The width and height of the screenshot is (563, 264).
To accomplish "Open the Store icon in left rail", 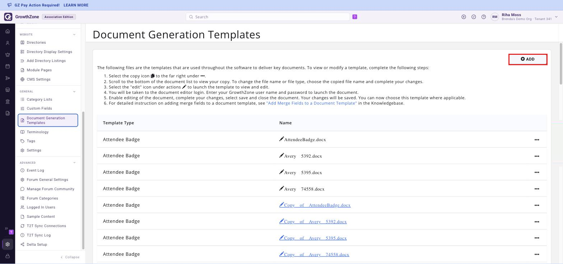I will (8, 90).
